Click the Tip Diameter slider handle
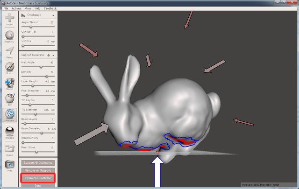Screen dimensions: 299x189 [36, 114]
